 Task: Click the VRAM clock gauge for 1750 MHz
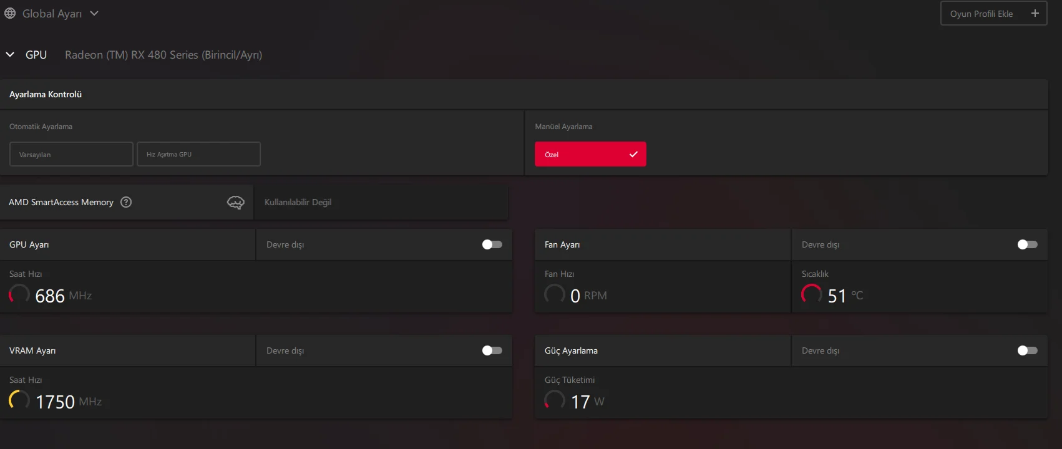pos(19,400)
